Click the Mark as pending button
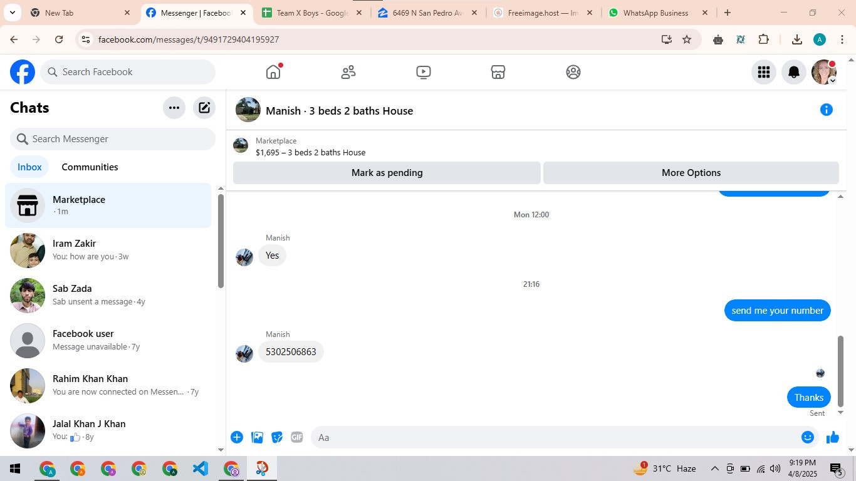856x481 pixels. pos(387,173)
